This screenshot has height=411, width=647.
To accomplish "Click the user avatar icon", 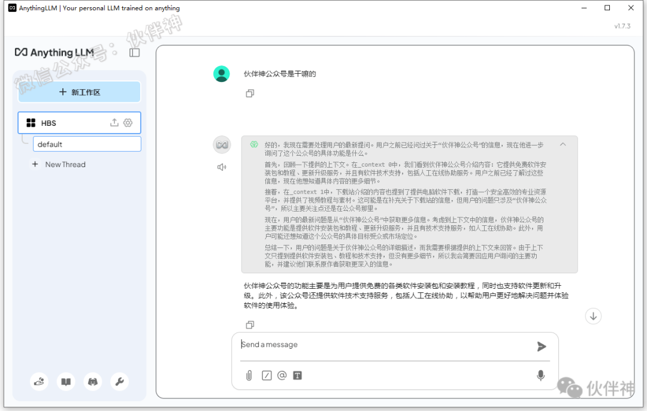I will [222, 74].
